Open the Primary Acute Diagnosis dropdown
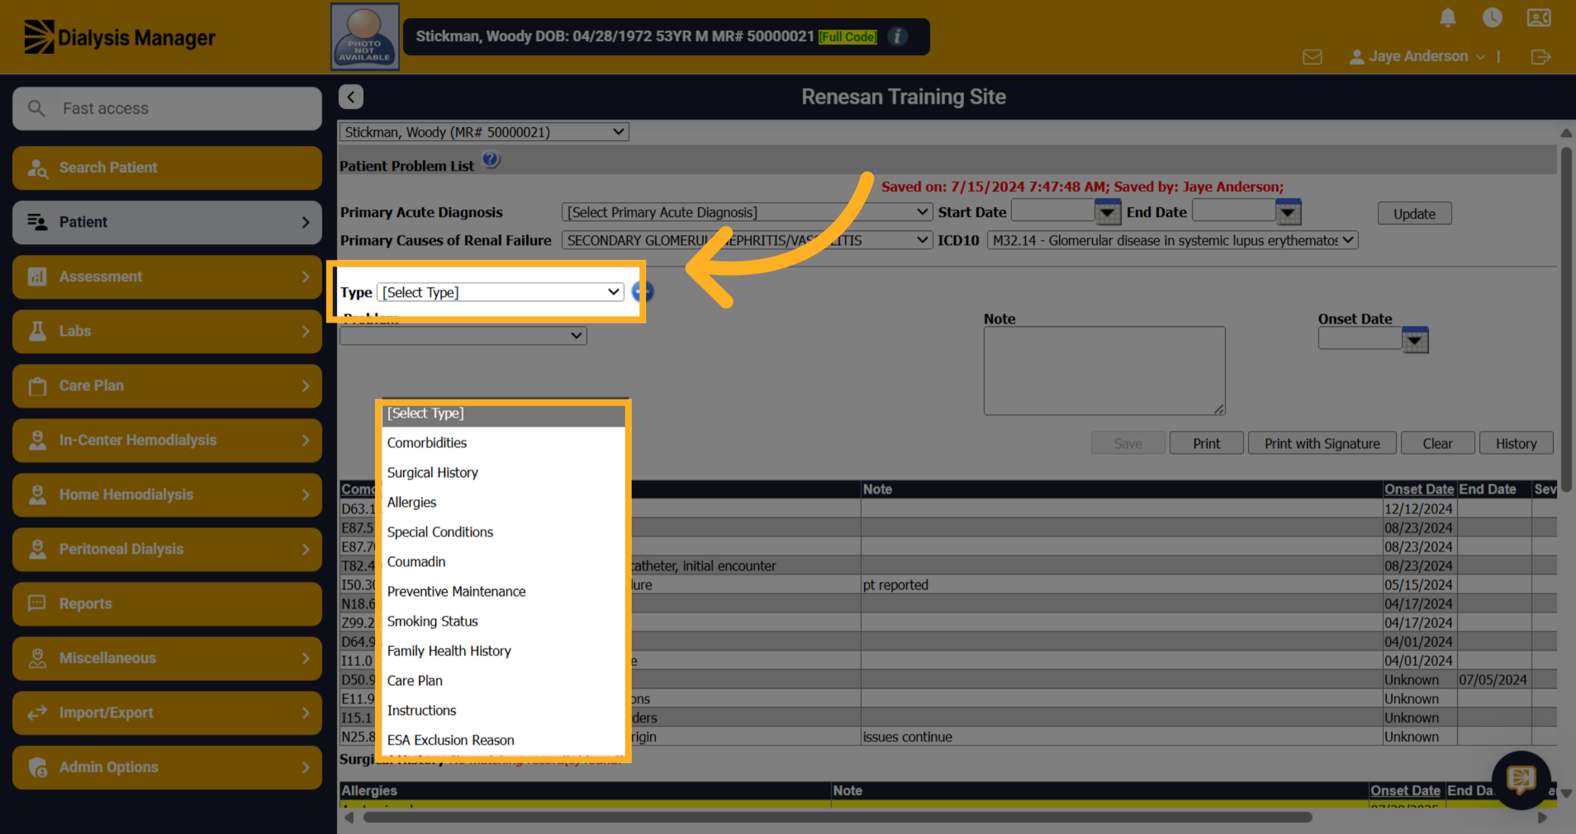Viewport: 1576px width, 834px height. click(747, 212)
